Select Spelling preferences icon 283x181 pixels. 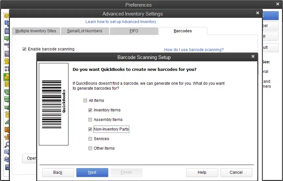pos(7,167)
